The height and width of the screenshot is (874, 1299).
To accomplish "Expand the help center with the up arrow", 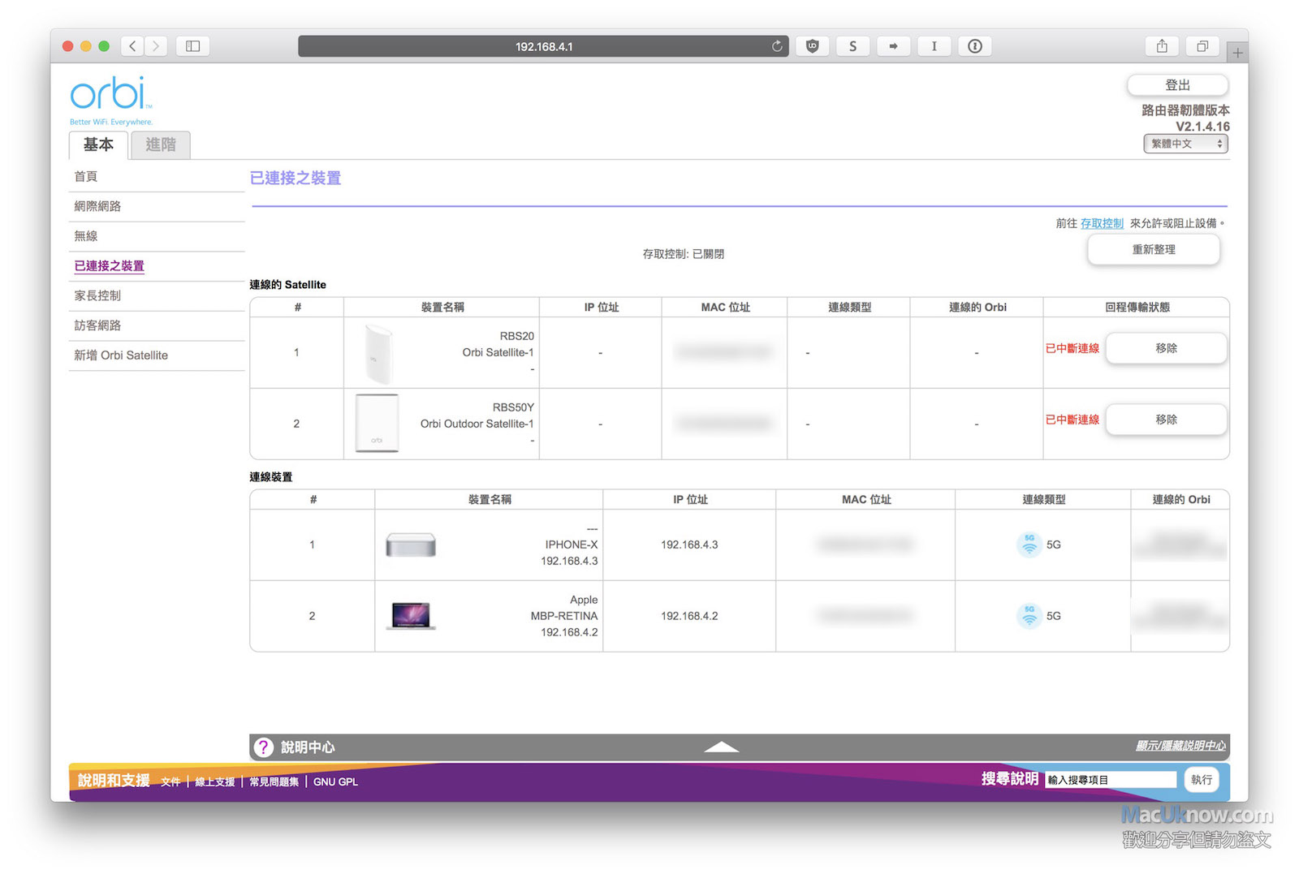I will (x=721, y=747).
